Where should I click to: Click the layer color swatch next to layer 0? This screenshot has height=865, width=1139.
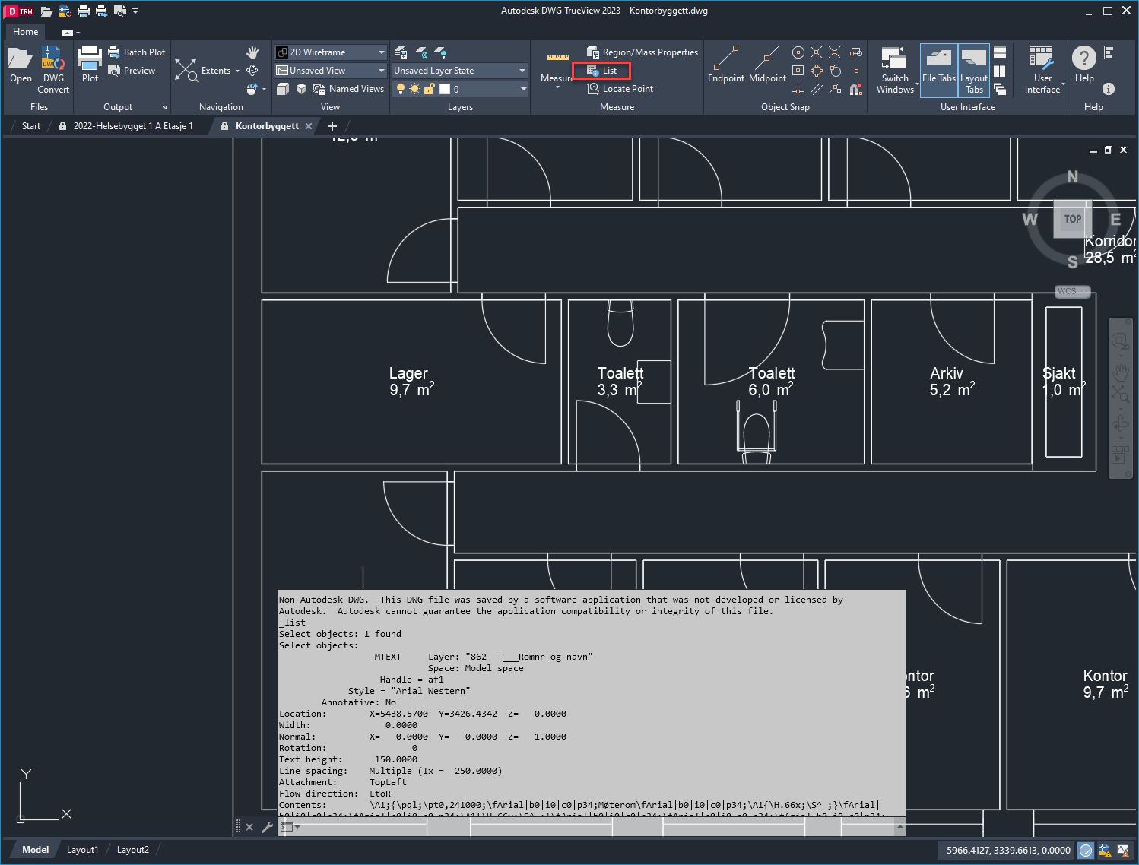point(446,88)
